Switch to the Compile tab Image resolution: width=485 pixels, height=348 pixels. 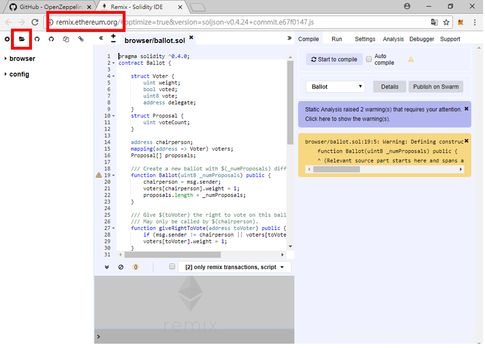click(308, 39)
